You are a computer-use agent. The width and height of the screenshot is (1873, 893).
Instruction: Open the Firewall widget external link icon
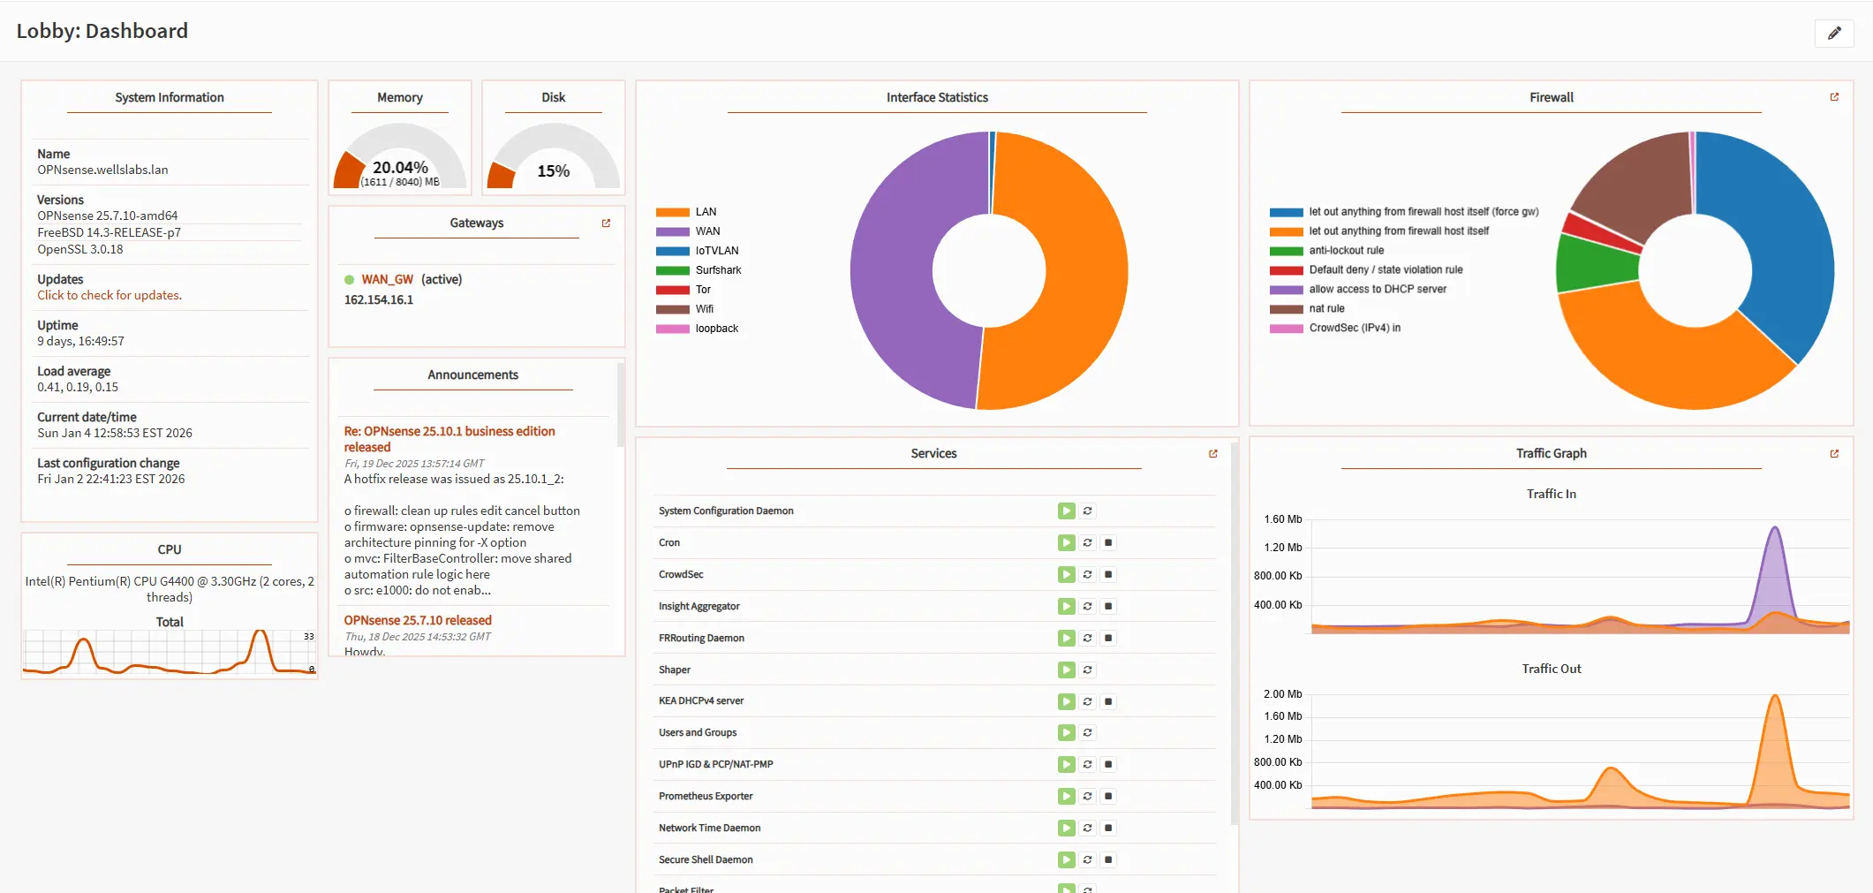1834,97
